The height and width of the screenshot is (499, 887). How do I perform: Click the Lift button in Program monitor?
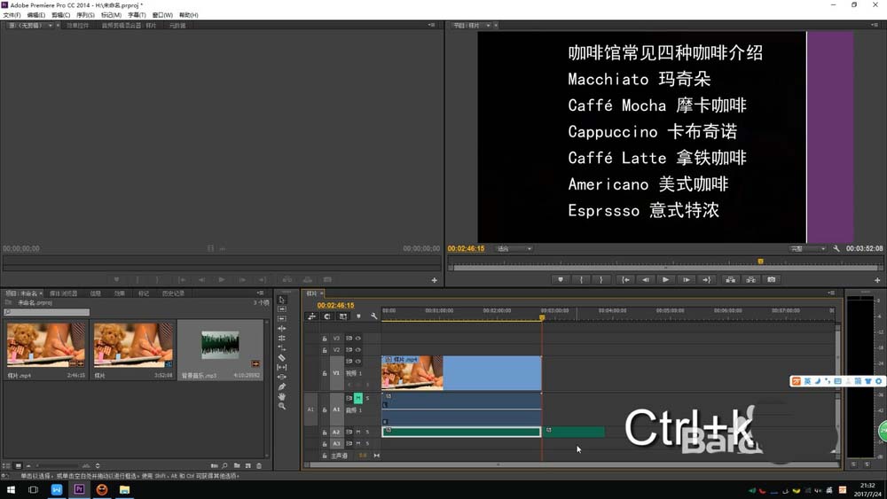(x=730, y=280)
